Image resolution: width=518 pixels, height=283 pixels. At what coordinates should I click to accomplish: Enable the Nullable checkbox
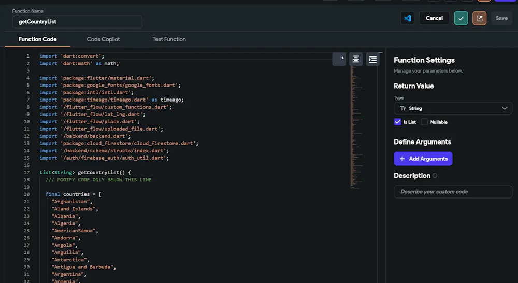click(x=424, y=122)
